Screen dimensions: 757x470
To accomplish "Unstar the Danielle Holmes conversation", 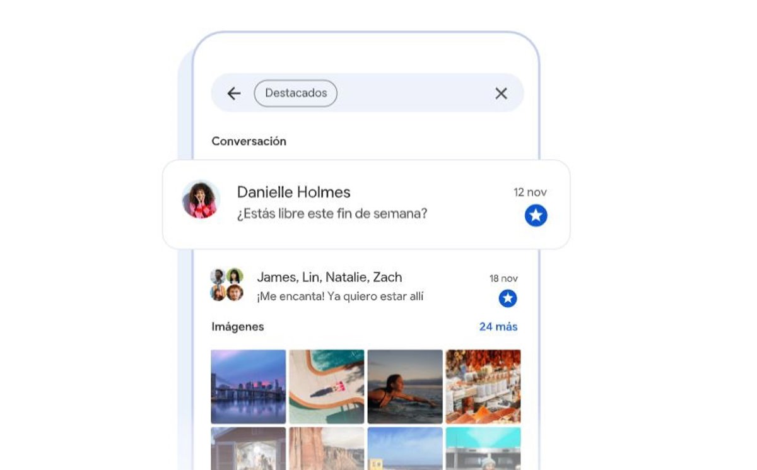I will 536,216.
